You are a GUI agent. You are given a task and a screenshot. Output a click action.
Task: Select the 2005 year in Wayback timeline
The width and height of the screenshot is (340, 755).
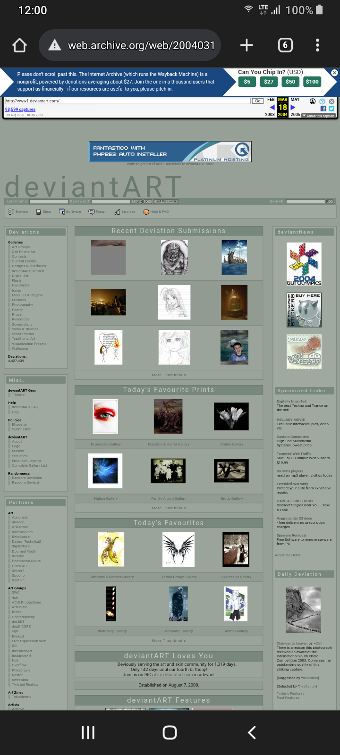[296, 115]
